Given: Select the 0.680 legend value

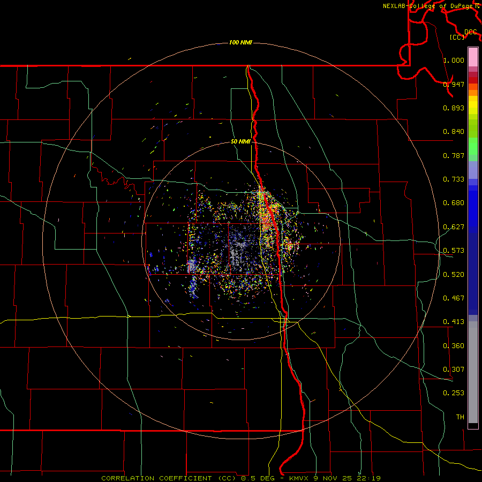Looking at the screenshot, I should click(454, 203).
